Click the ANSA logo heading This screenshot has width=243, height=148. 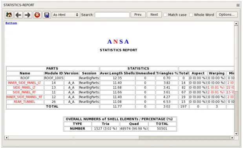click(118, 42)
